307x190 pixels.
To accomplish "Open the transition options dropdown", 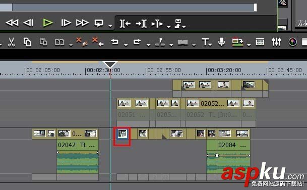I will pyautogui.click(x=194, y=45).
